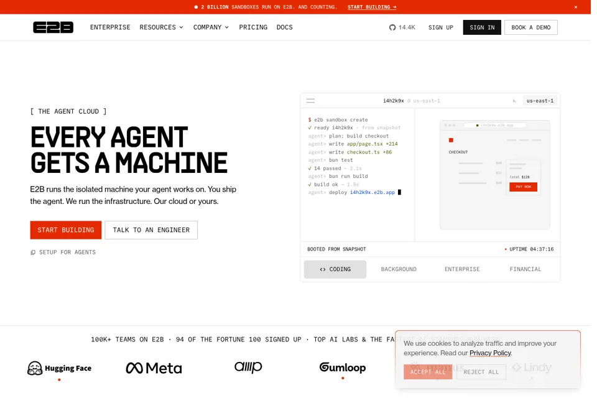Screen dimensions: 597x398
Task: Click the Hugging Face logo
Action: [x=60, y=368]
